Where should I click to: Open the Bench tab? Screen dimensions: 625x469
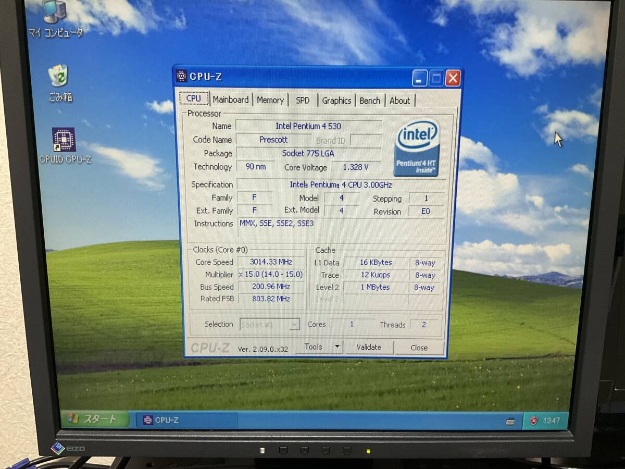(370, 101)
